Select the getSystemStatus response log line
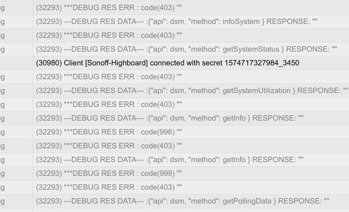Image resolution: width=349 pixels, height=212 pixels. click(191, 49)
